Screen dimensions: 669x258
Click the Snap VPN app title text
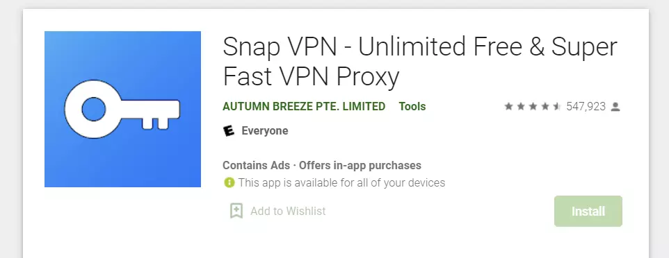[x=420, y=62]
